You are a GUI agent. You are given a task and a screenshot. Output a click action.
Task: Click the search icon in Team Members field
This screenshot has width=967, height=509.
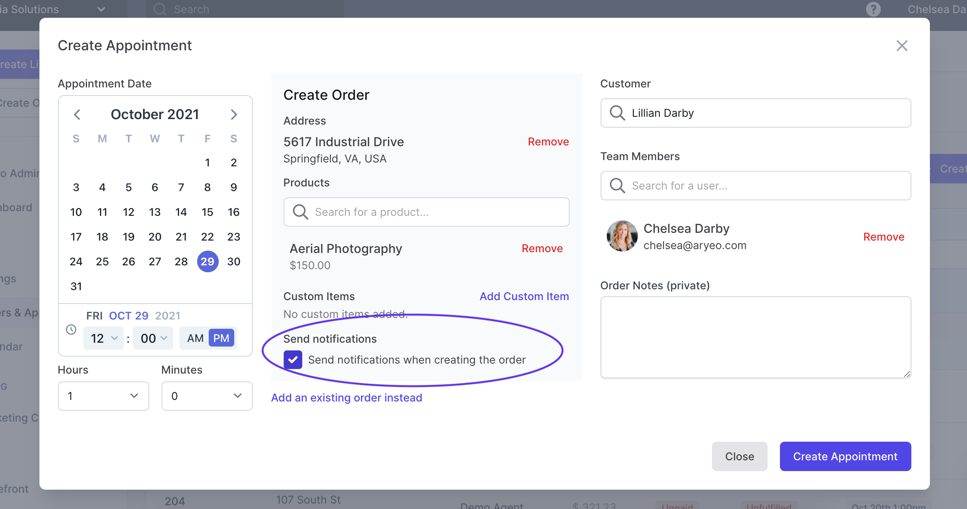click(x=617, y=186)
